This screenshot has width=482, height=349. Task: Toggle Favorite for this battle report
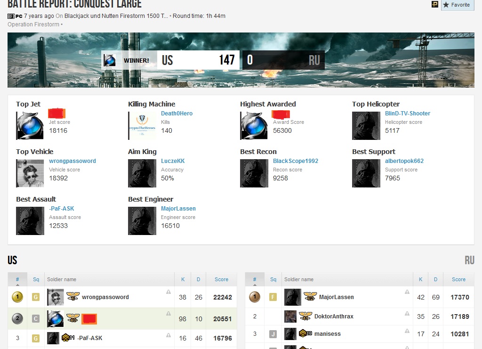(x=457, y=5)
